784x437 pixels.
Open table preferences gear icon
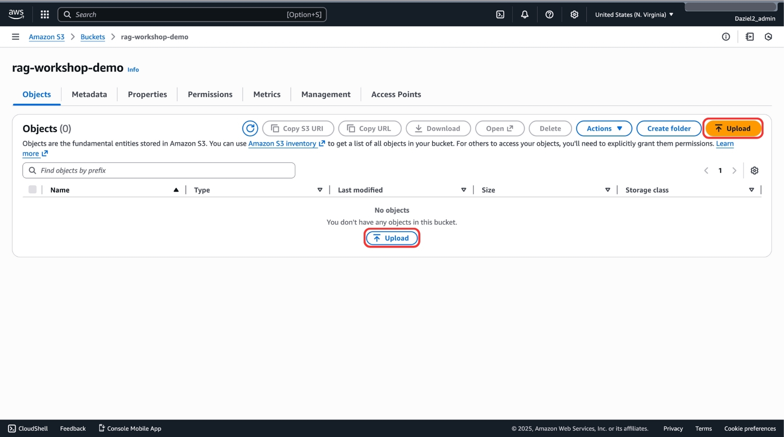(754, 170)
